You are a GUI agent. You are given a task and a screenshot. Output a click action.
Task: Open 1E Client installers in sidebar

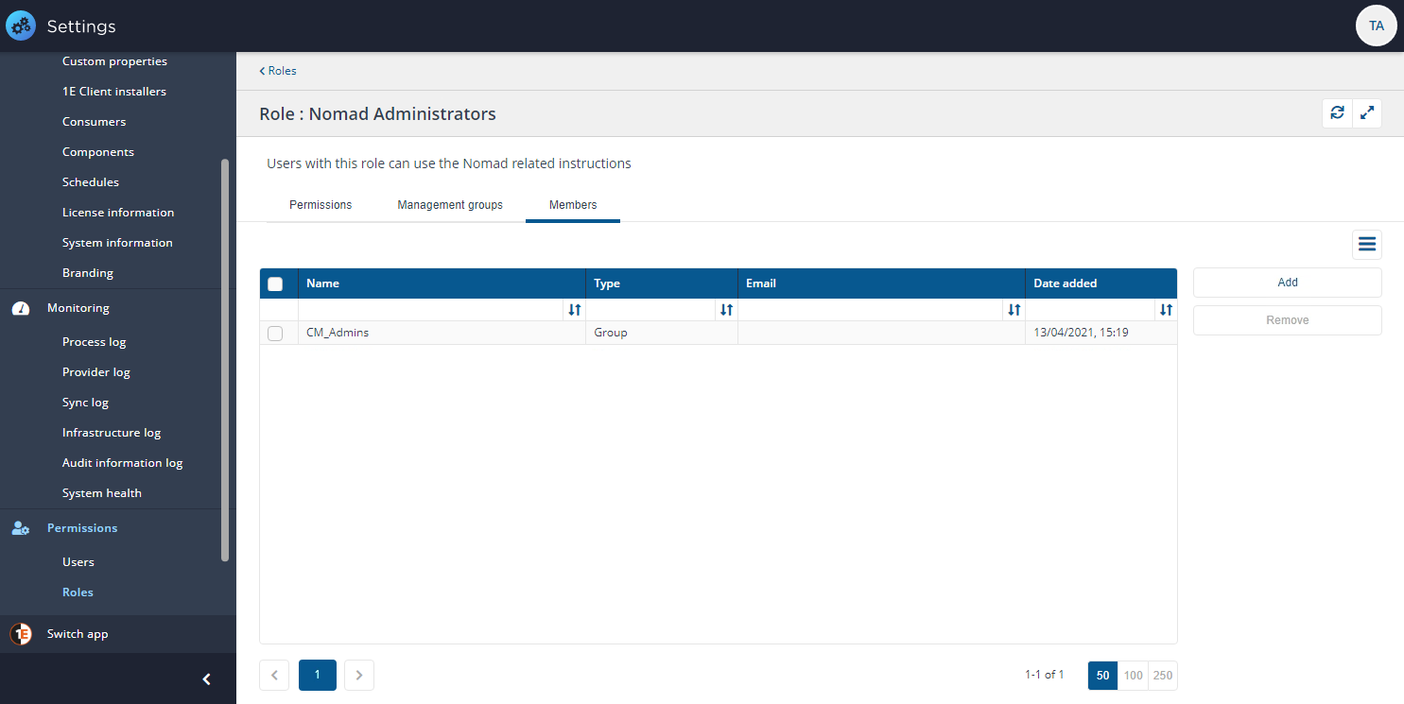[x=114, y=92]
